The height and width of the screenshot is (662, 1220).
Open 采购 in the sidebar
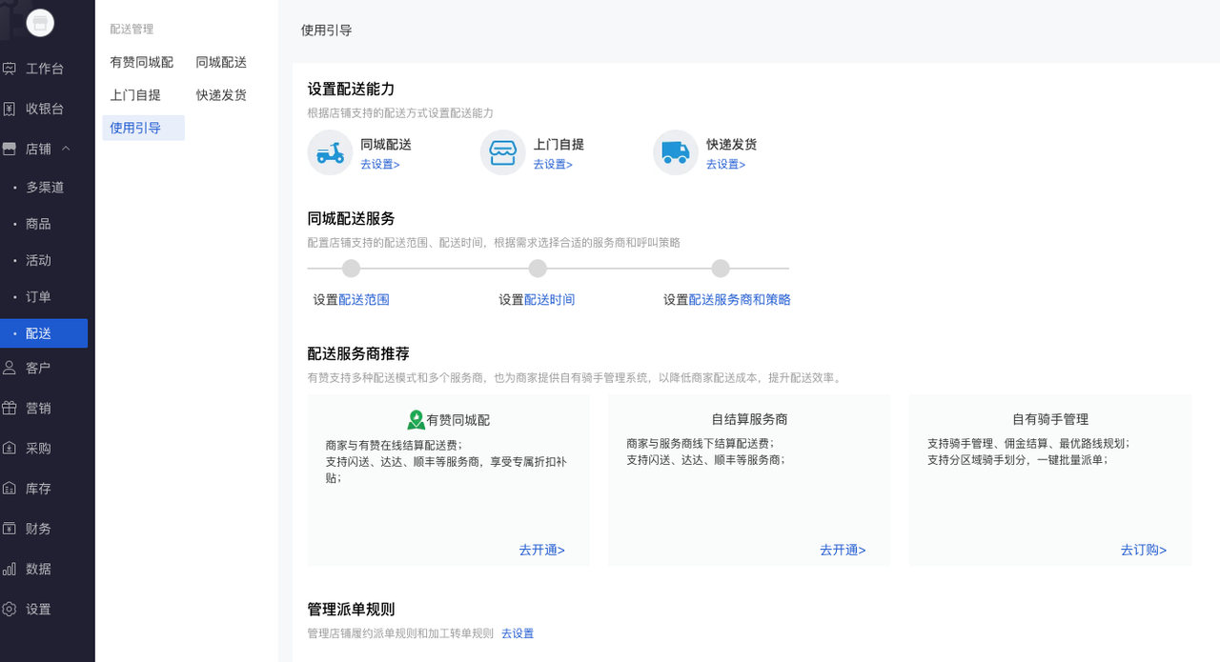tap(38, 448)
